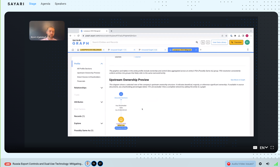Jump to Financials in the sidebar
Image resolution: width=280 pixels, height=167 pixels.
click(81, 81)
